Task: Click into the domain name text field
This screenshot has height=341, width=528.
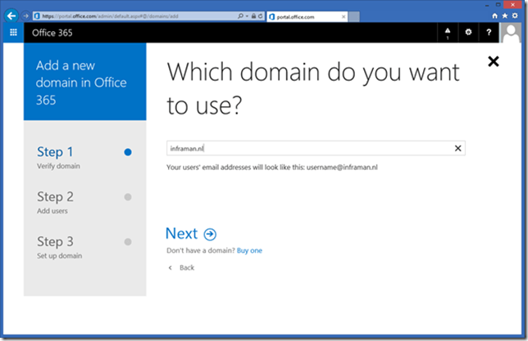Action: [x=307, y=148]
